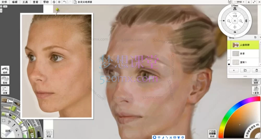Select the color sampler eyedropper tool
The width and height of the screenshot is (261, 139).
(x=14, y=125)
